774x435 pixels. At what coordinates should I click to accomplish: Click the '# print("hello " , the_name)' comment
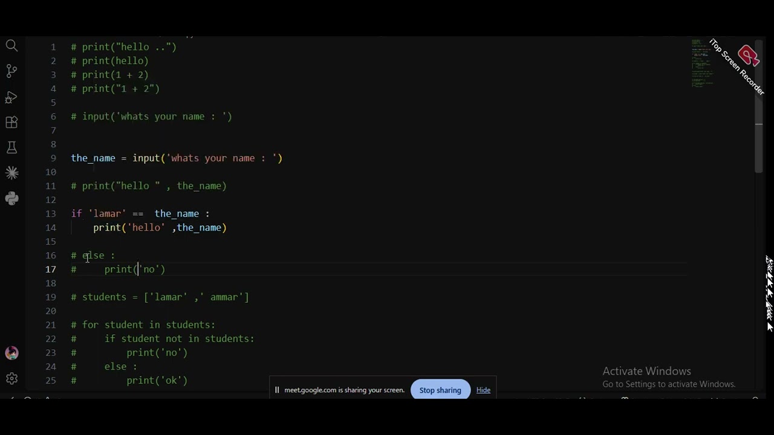pyautogui.click(x=149, y=185)
